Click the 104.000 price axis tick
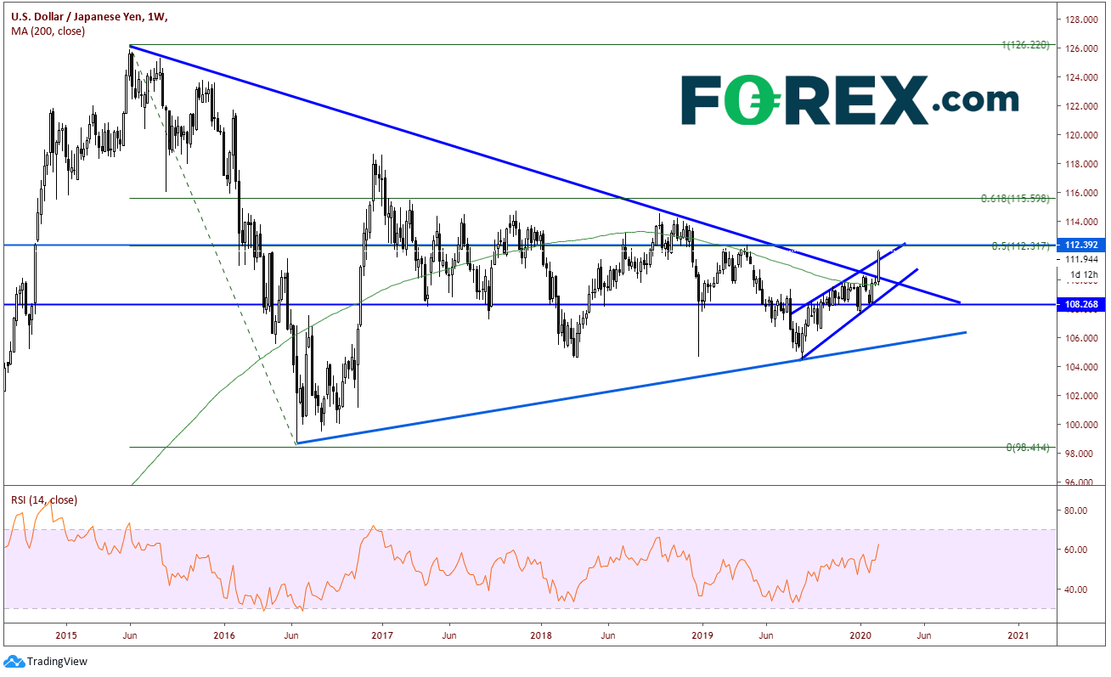 point(1081,367)
